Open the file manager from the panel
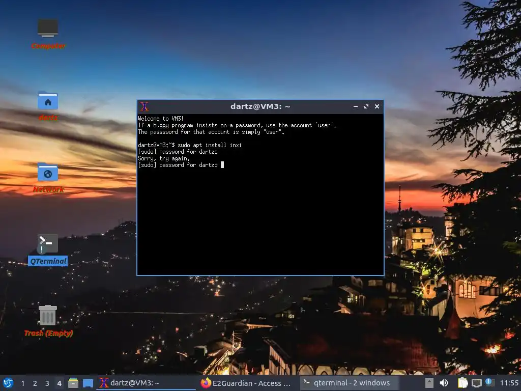Viewport: 521px width, 391px height. click(73, 383)
